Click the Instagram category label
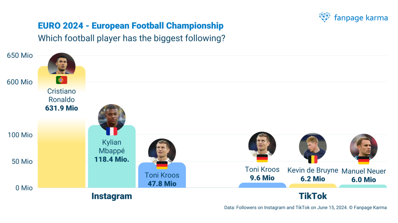Image resolution: width=398 pixels, height=223 pixels. point(112,196)
